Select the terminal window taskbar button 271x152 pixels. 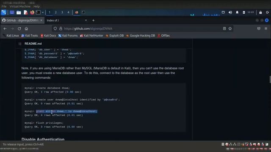tap(83, 12)
